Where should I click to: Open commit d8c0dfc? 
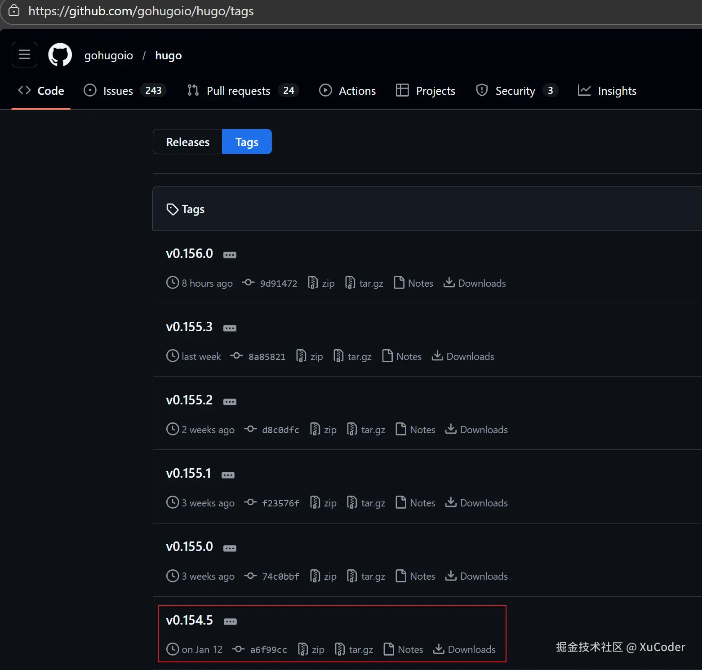point(271,430)
